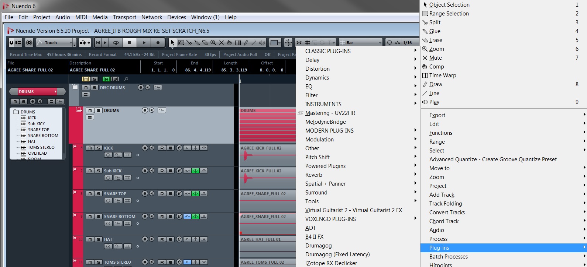Click the time base clock icon on KICK
This screenshot has height=267, width=587.
coord(108,155)
